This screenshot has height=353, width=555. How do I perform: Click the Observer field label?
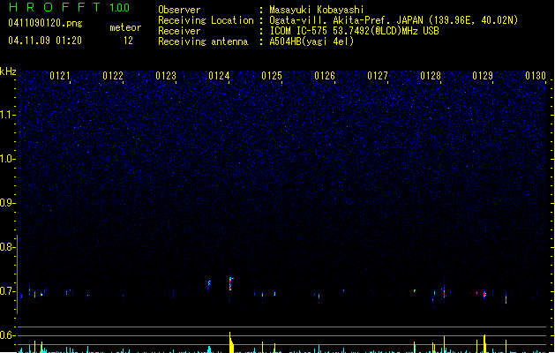(x=179, y=10)
